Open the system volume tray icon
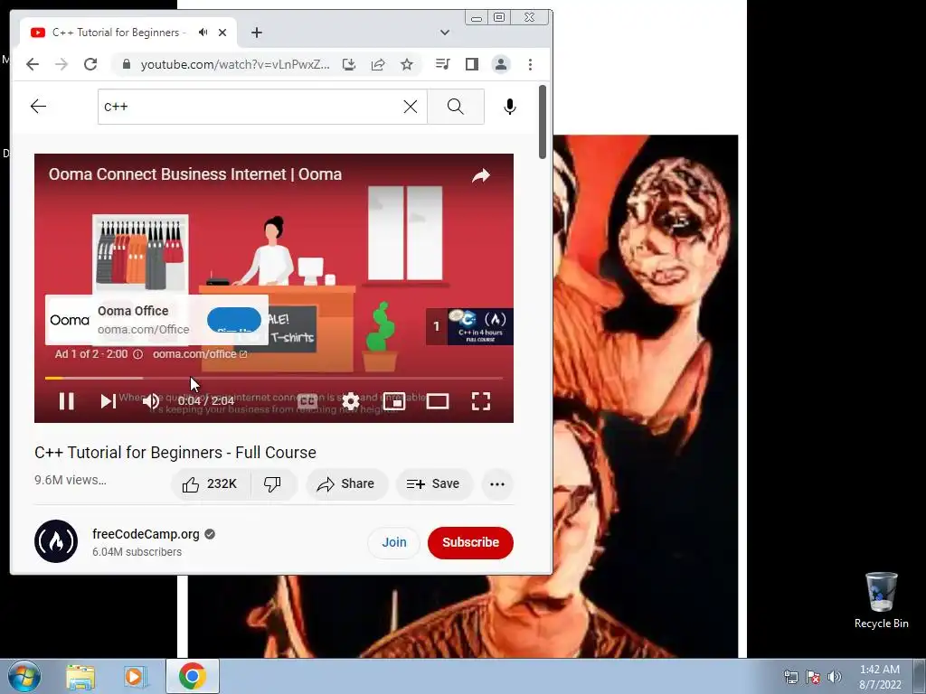This screenshot has width=926, height=694. (835, 677)
